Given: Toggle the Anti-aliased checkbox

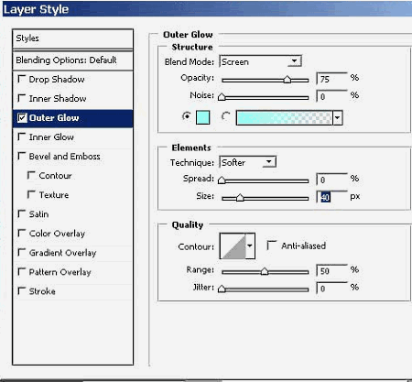Looking at the screenshot, I should pyautogui.click(x=271, y=246).
